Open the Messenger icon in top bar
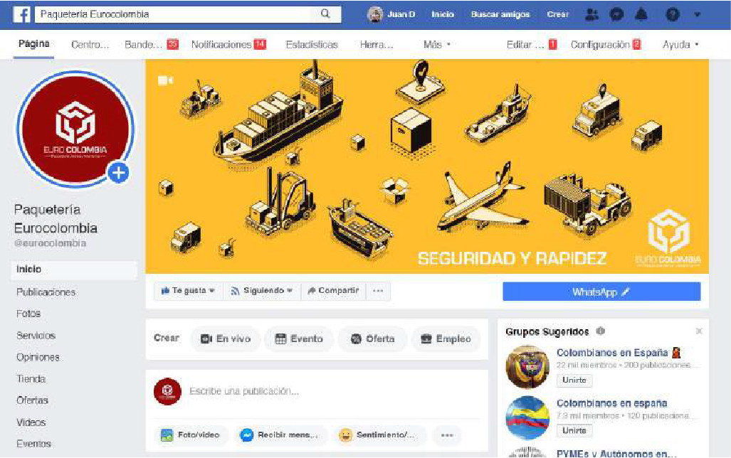 click(616, 14)
